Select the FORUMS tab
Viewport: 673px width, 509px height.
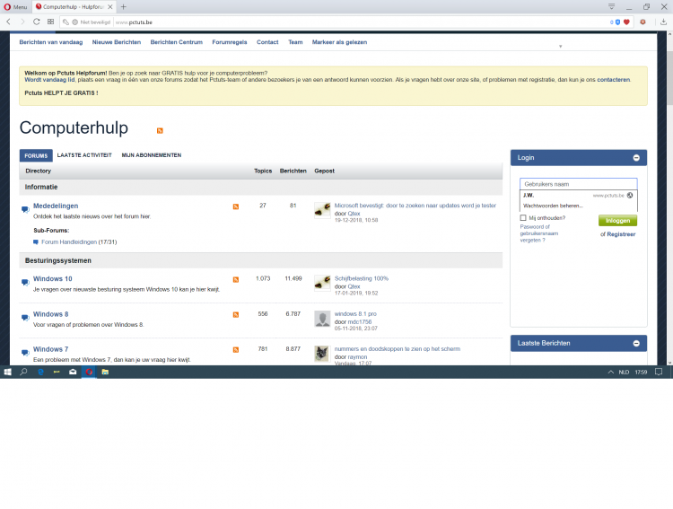[x=36, y=155]
